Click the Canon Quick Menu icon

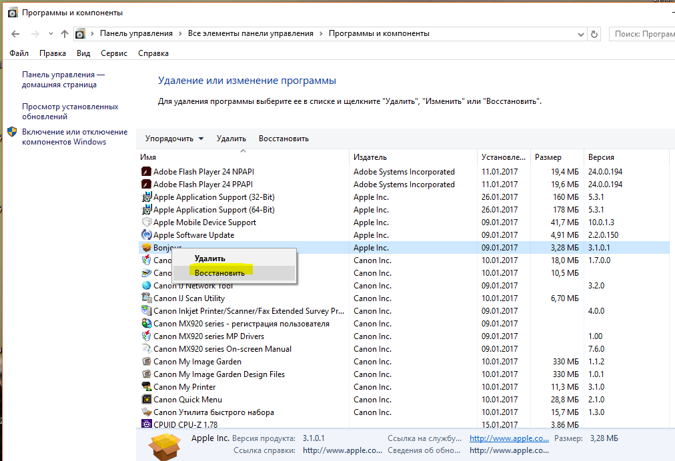146,400
